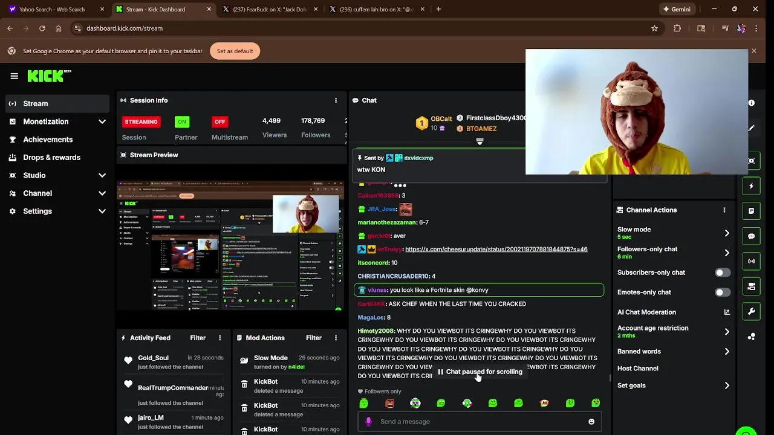Open Slow mode options arrow
The height and width of the screenshot is (435, 774).
point(727,233)
